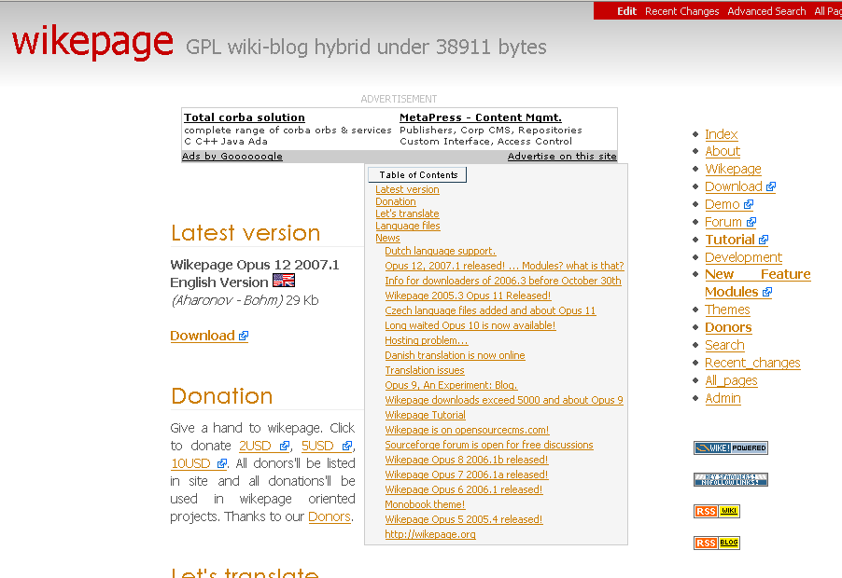This screenshot has height=578, width=842.
Task: Open 'Wikepage Tutorial' news entry
Action: click(425, 415)
